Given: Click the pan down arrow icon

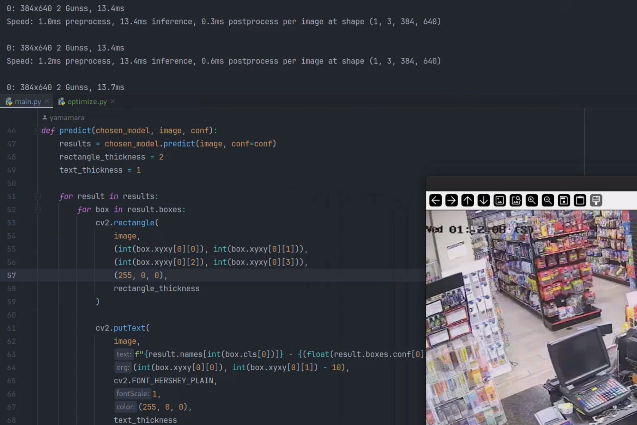Looking at the screenshot, I should point(483,200).
